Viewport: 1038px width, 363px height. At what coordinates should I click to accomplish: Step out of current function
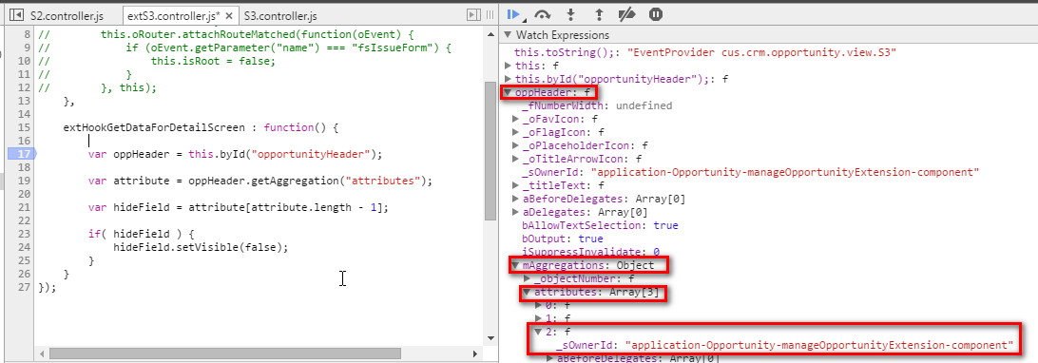[599, 14]
